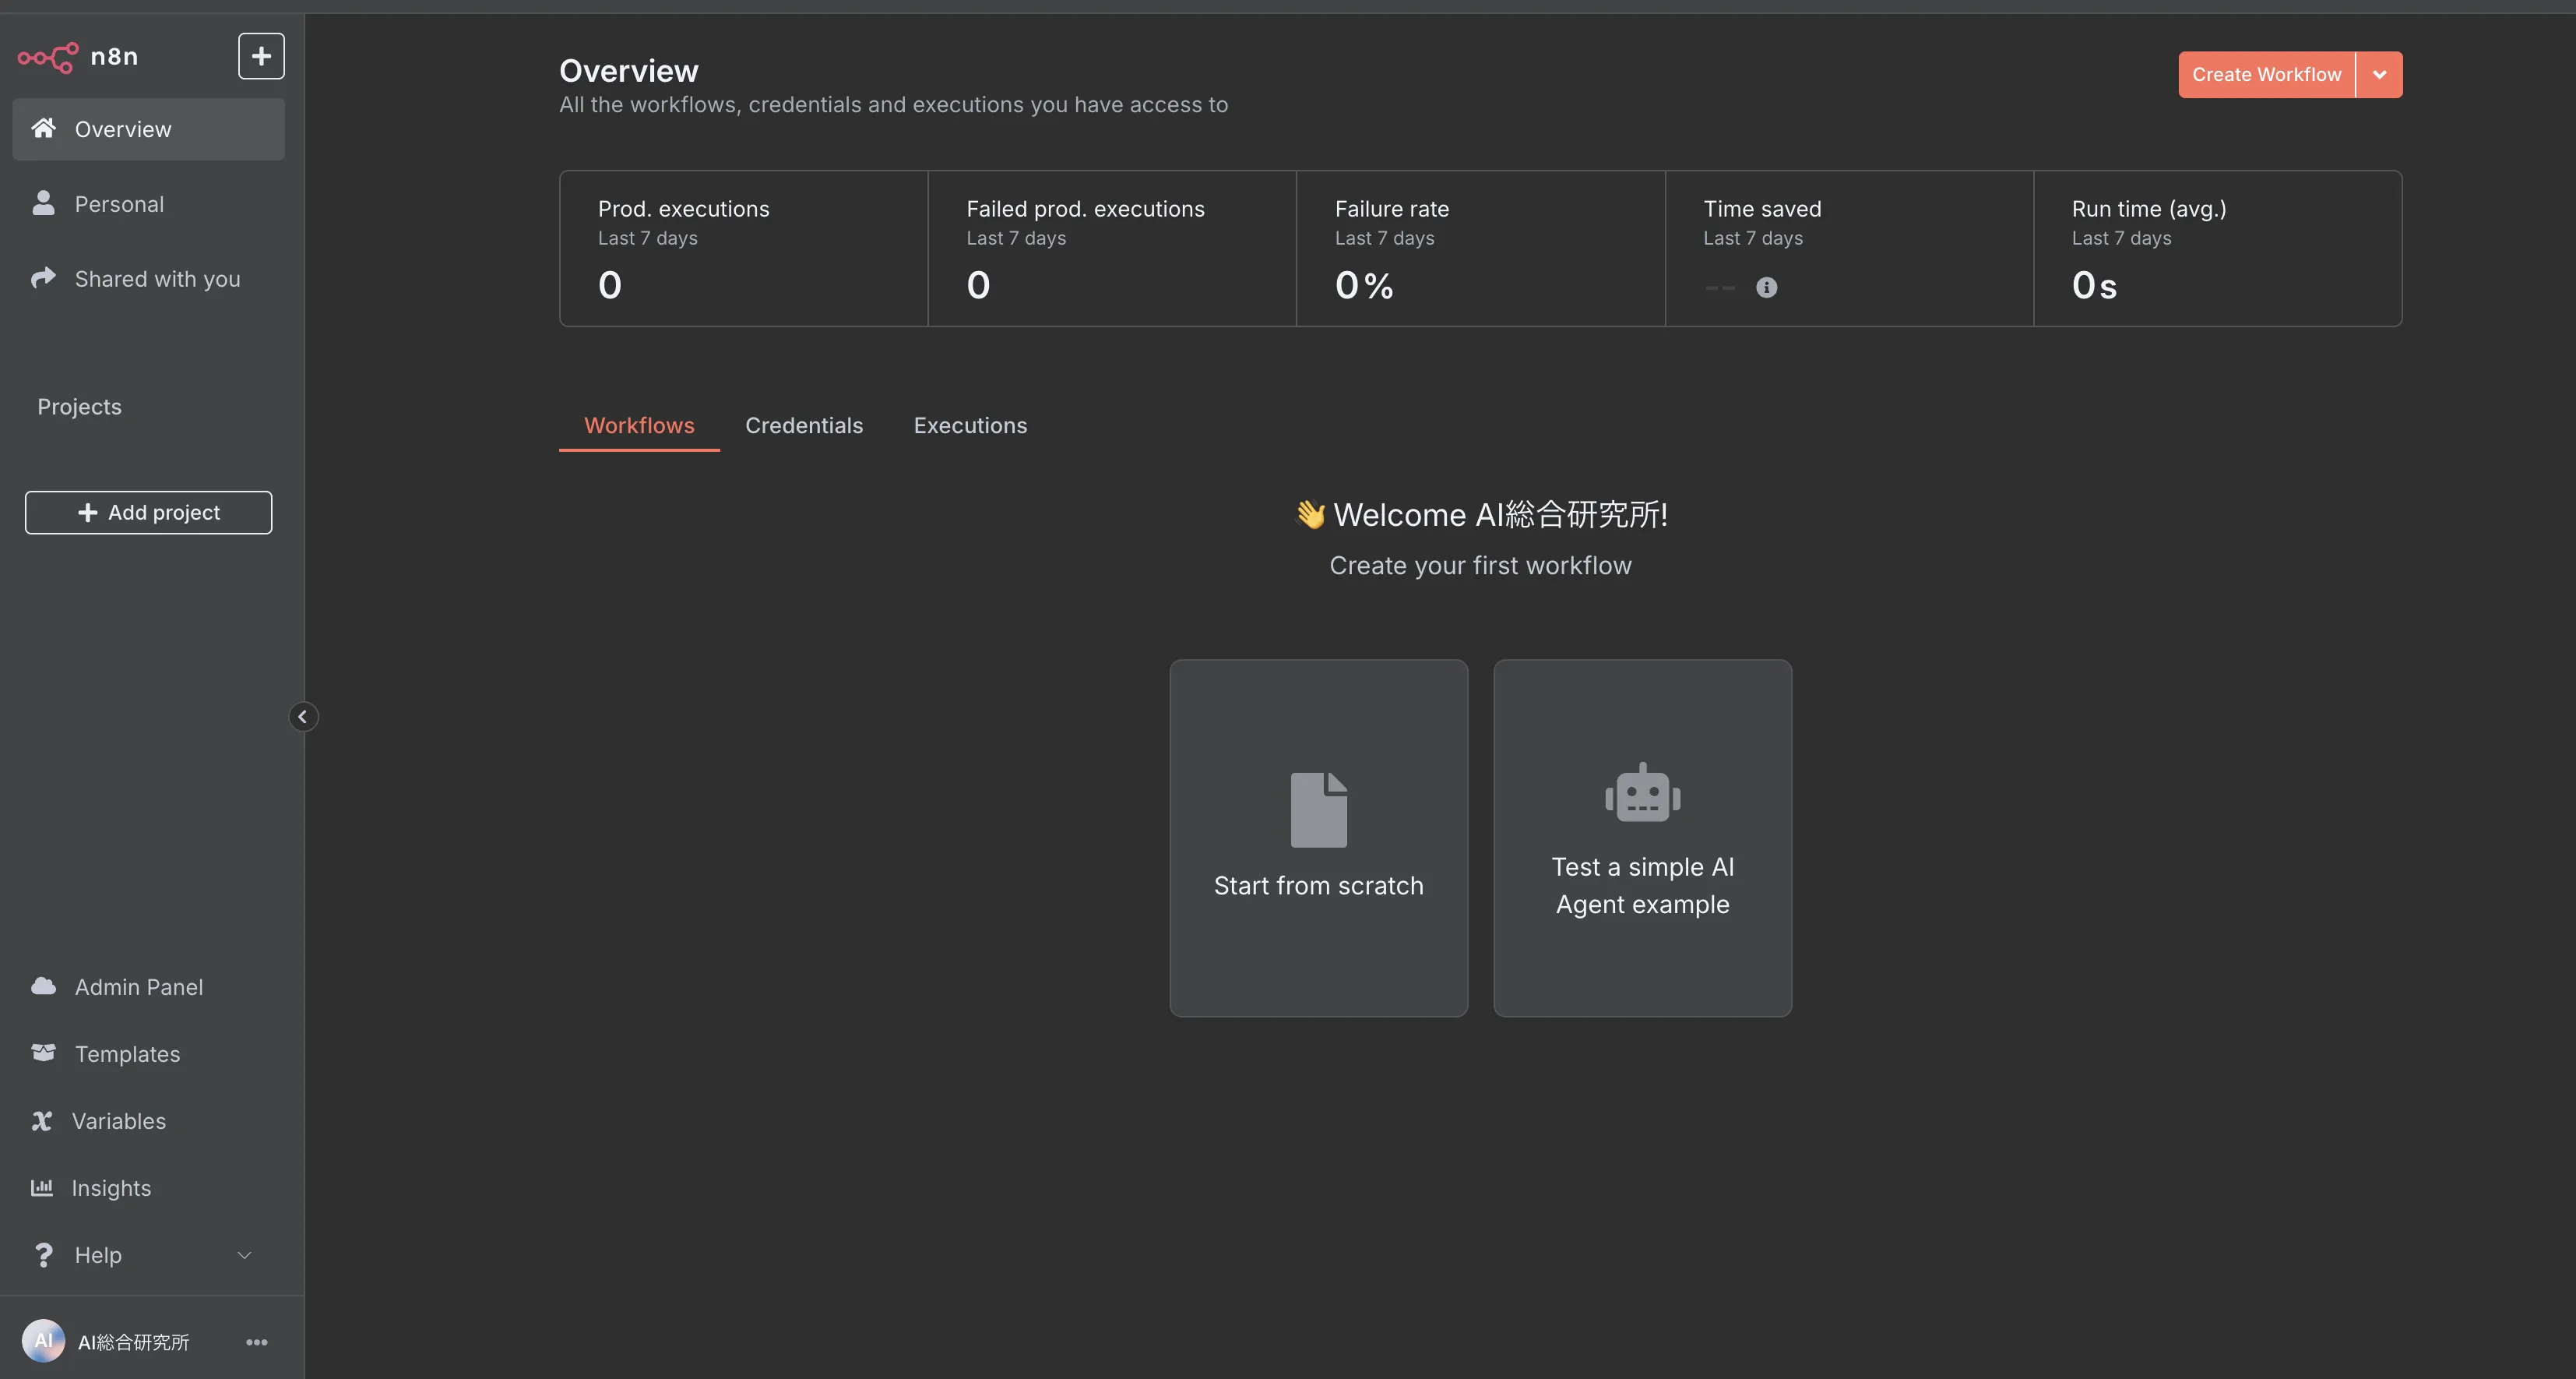
Task: Open Personal in the sidebar
Action: coord(148,204)
